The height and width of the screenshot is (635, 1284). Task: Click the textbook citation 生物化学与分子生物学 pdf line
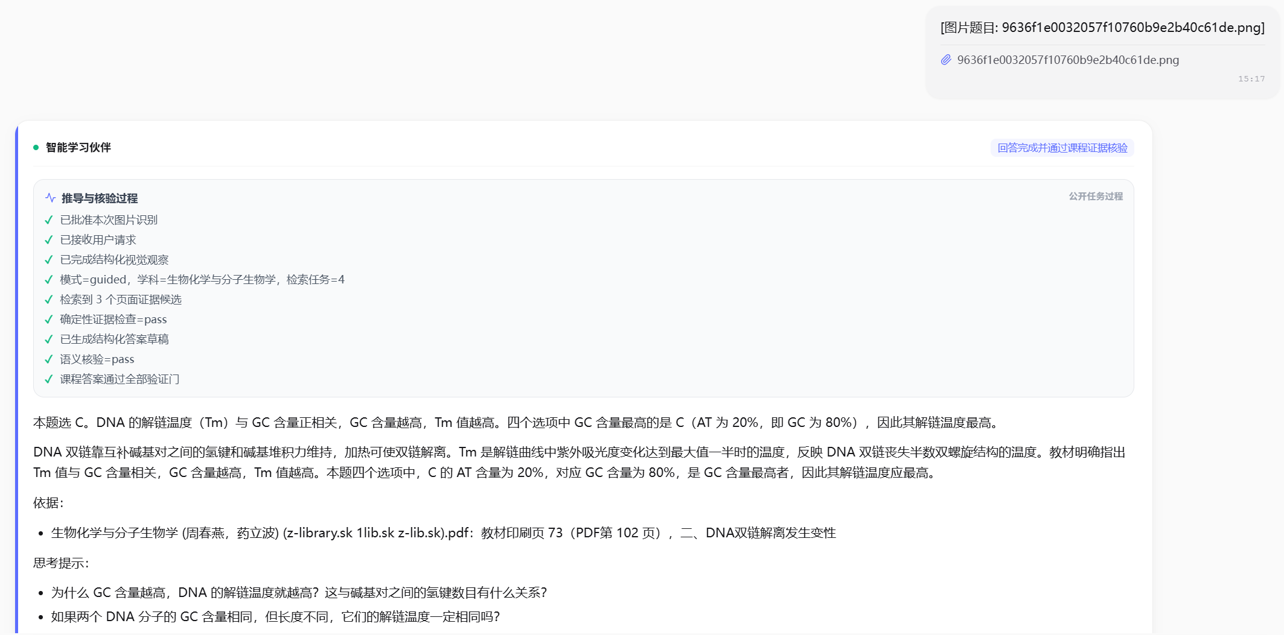point(444,533)
